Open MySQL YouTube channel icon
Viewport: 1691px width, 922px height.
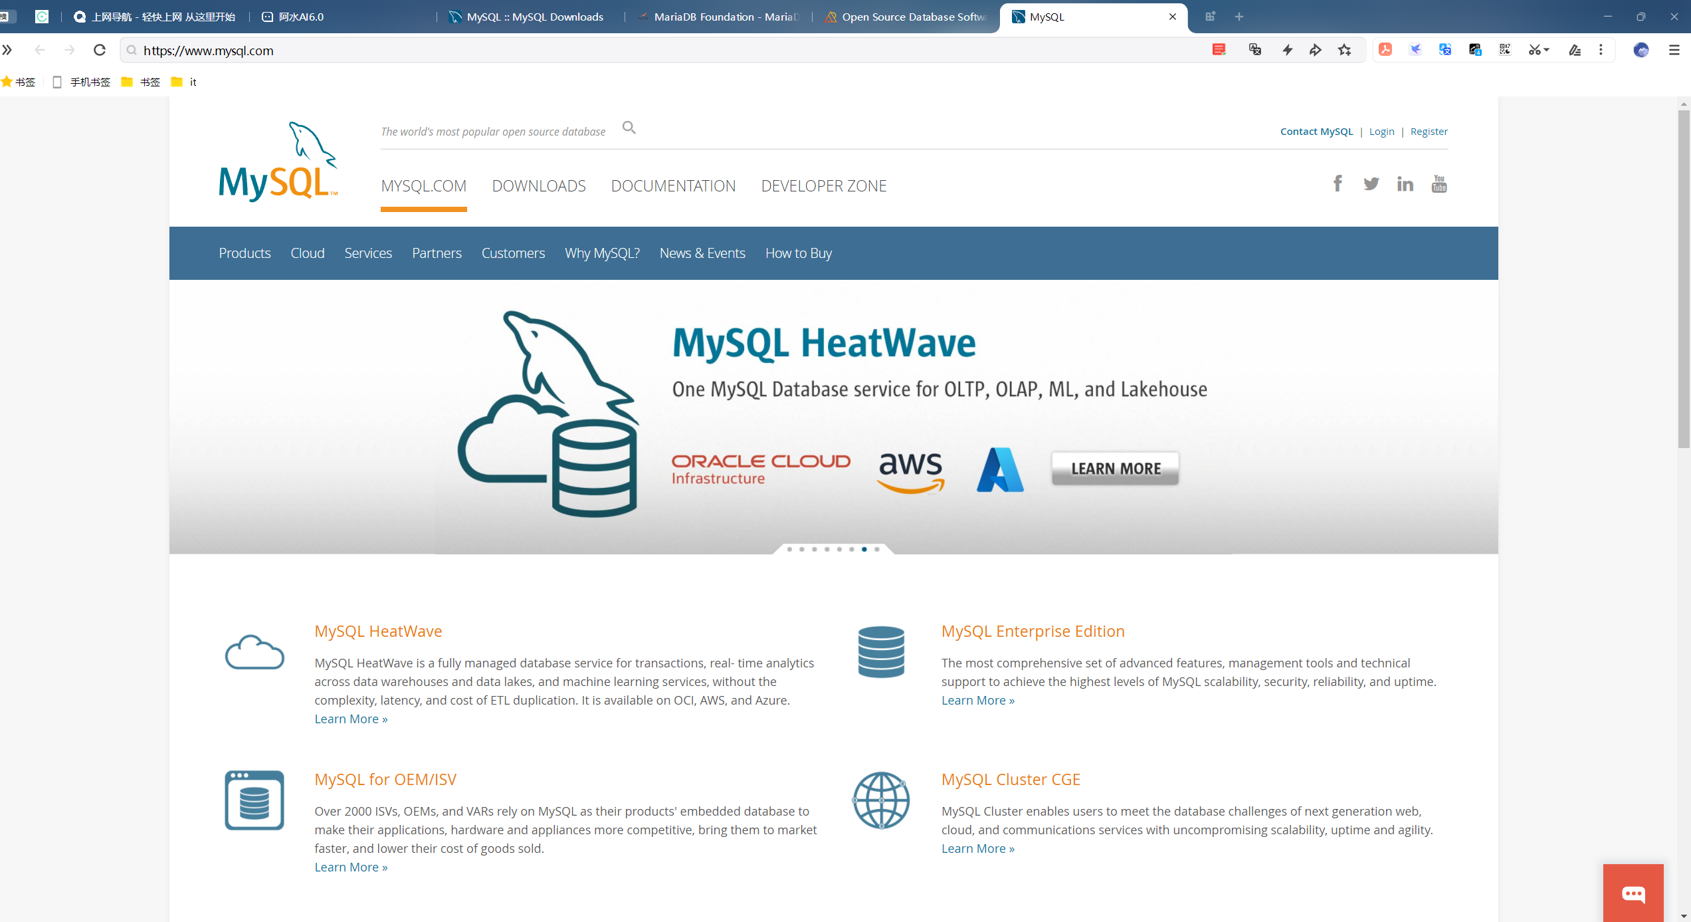pos(1439,183)
